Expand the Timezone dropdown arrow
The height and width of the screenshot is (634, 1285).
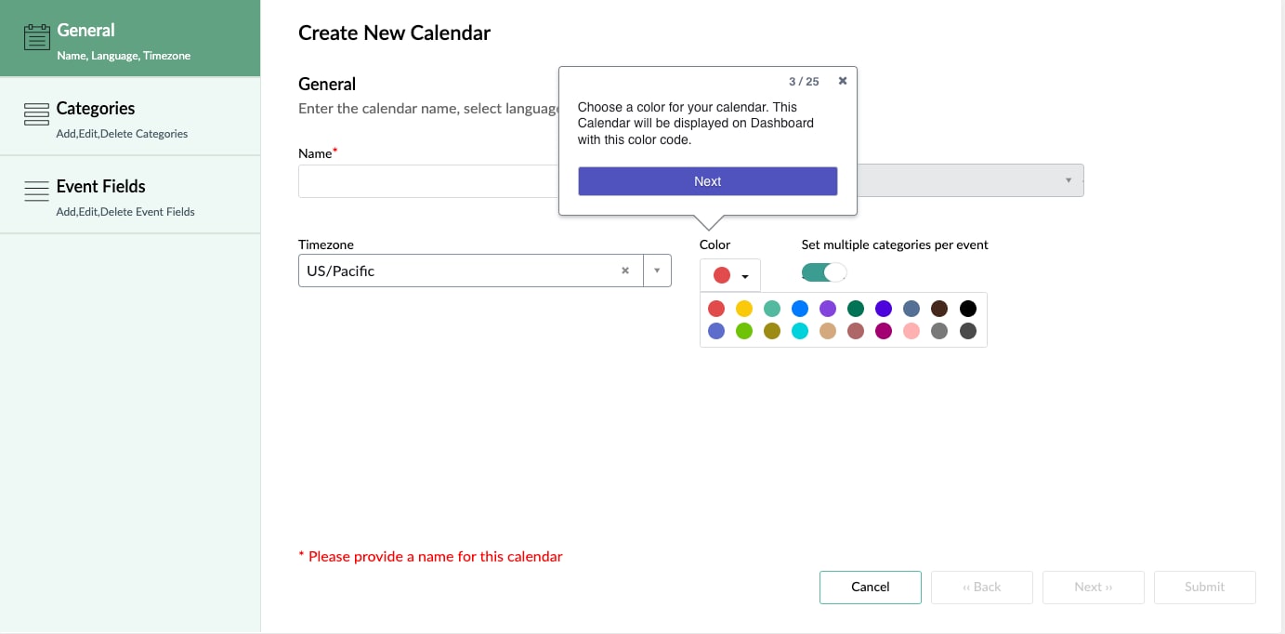coord(657,271)
